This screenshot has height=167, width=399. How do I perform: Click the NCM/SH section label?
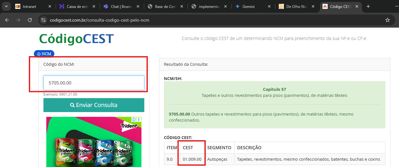(173, 78)
